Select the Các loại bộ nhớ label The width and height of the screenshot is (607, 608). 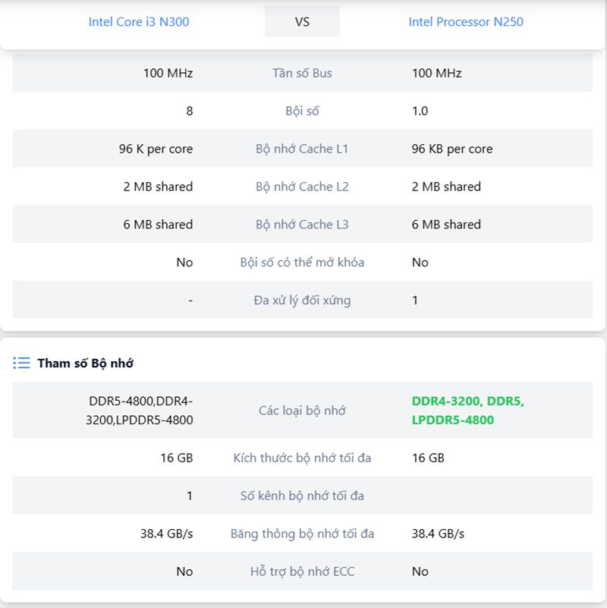(302, 411)
